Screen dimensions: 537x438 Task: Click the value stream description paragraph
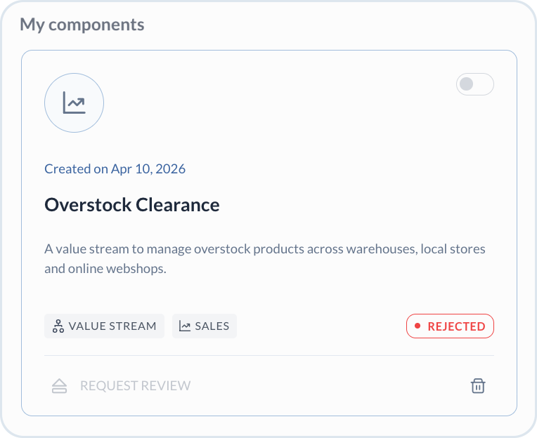pos(265,258)
